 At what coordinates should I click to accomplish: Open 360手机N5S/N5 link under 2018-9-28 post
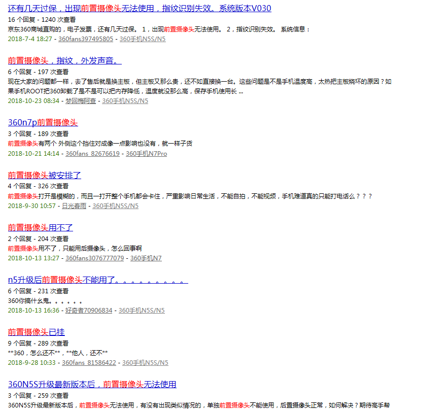point(145,363)
